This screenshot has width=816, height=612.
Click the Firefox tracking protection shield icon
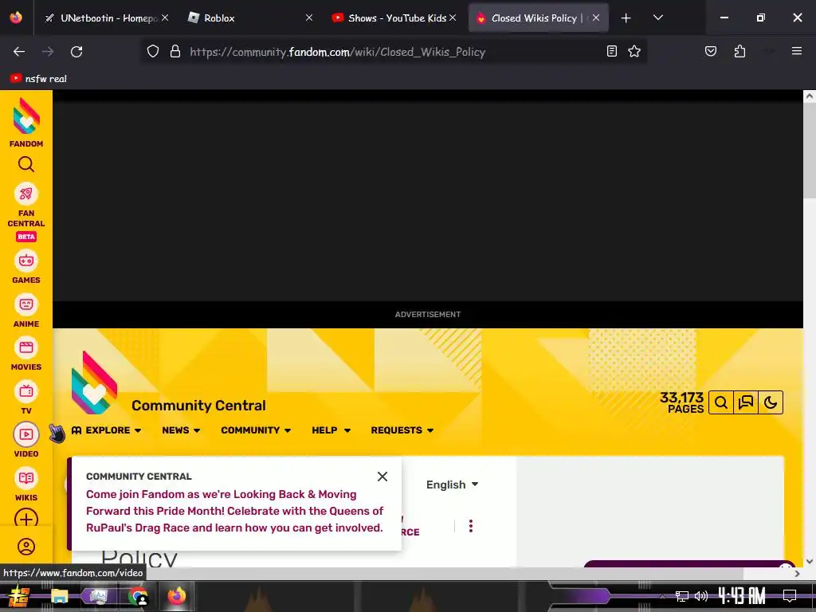(x=152, y=52)
